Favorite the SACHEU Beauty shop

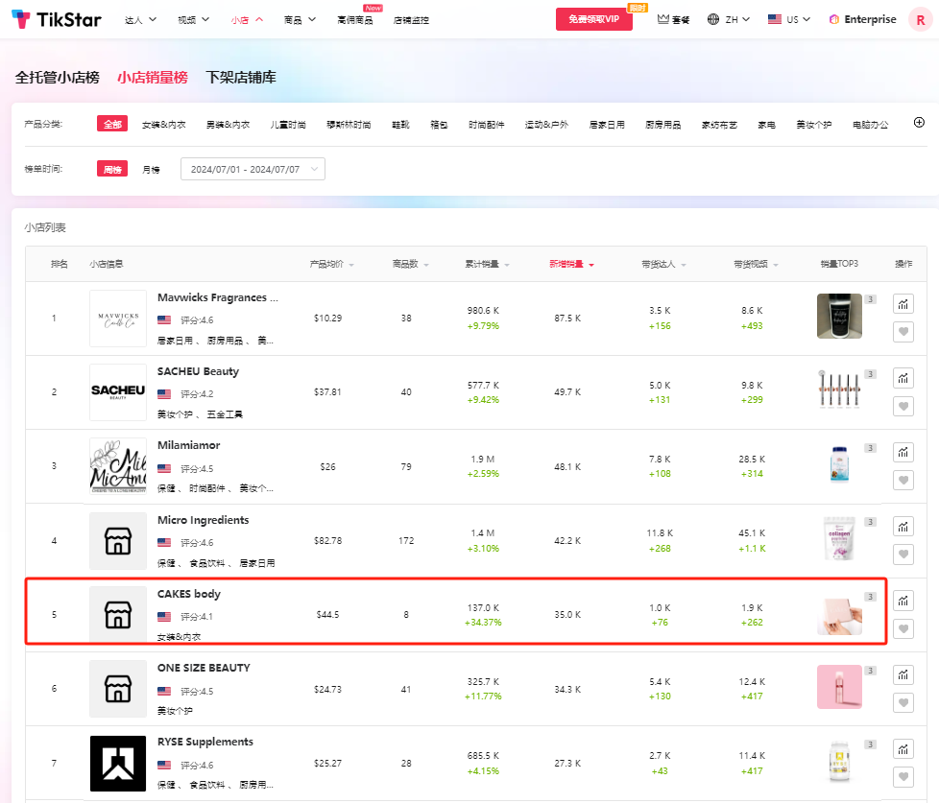coord(903,406)
